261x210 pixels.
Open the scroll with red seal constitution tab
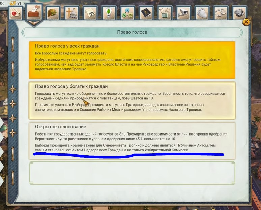point(16,13)
